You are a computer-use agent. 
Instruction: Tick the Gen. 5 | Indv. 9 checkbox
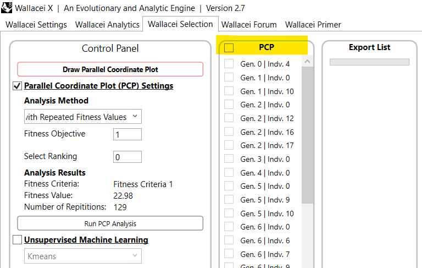pyautogui.click(x=229, y=199)
